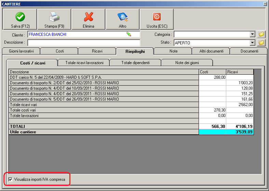Click the green Salva (F12) checkmark button

tap(20, 19)
